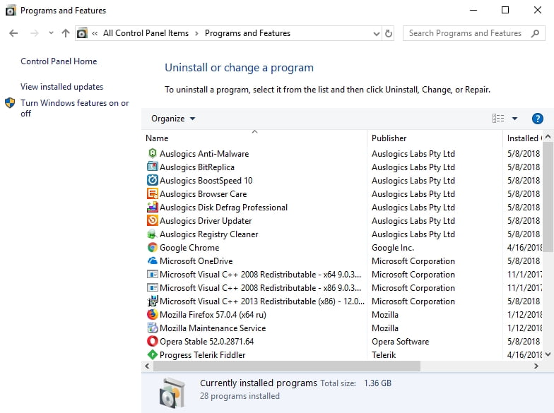This screenshot has width=554, height=413.
Task: Click the Opera Stable icon
Action: [153, 342]
